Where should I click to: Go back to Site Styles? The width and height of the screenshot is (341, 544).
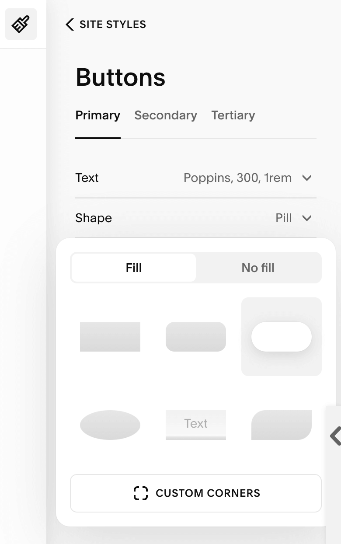[112, 24]
